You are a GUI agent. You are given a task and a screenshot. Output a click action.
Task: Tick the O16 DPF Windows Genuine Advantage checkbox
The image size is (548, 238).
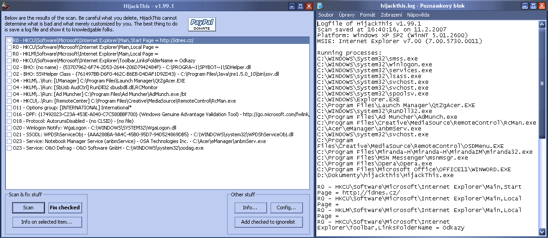click(x=9, y=114)
